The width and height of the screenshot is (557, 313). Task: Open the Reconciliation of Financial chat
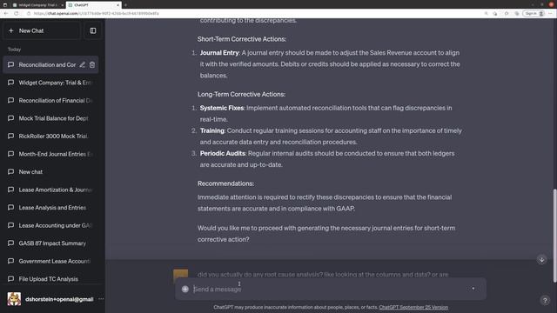[x=50, y=101]
